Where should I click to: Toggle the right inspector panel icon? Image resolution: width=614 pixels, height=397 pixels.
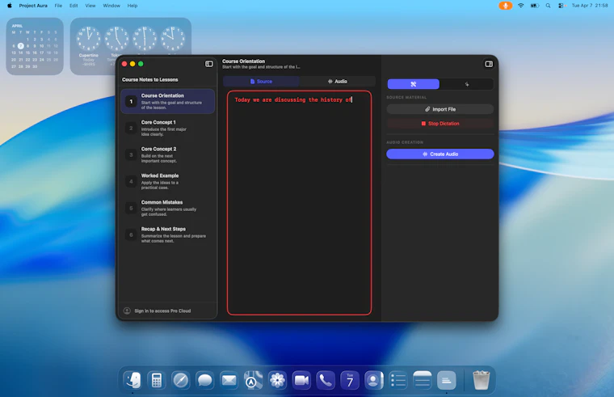(x=489, y=64)
